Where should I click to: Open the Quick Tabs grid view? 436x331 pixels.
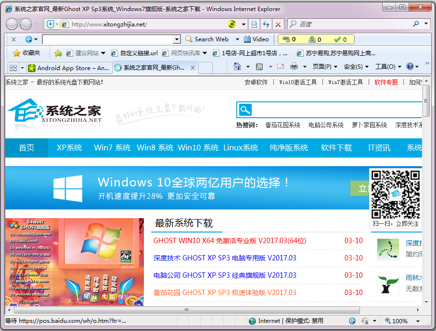pos(13,68)
